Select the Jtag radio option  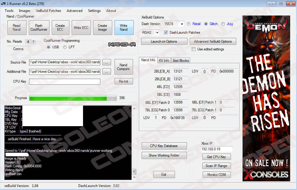(223, 24)
